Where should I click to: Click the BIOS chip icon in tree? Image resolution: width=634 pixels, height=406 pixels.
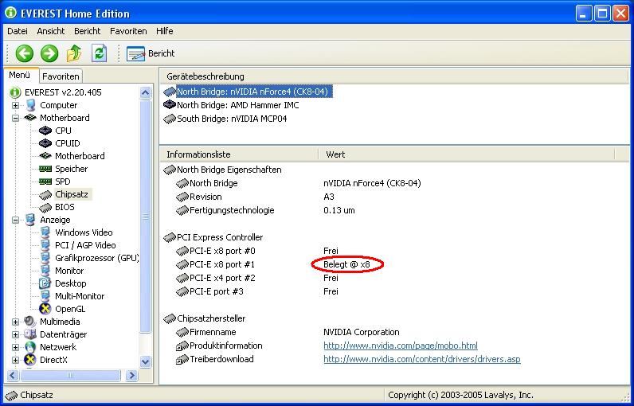click(45, 207)
